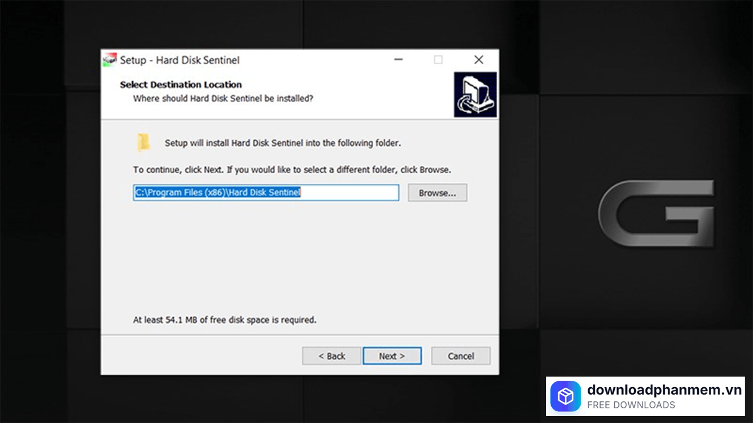Image resolution: width=753 pixels, height=423 pixels.
Task: Click the yellow folder icon
Action: [144, 143]
